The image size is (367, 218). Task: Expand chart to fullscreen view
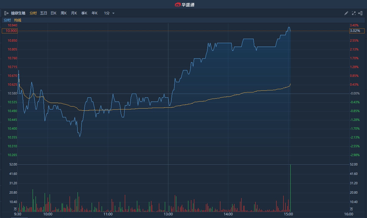[x=353, y=13]
